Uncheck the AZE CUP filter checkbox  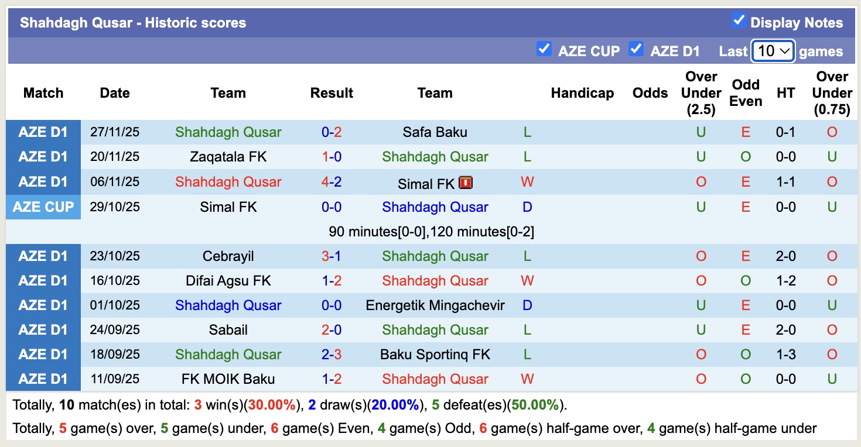point(544,49)
